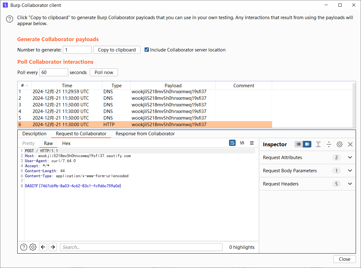Close the Inspector panel
This screenshot has height=268, width=361.
pyautogui.click(x=350, y=144)
